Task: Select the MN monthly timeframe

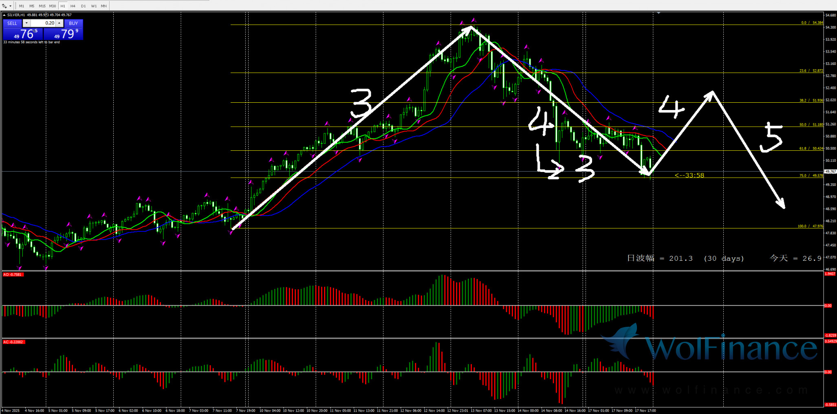Action: click(104, 6)
